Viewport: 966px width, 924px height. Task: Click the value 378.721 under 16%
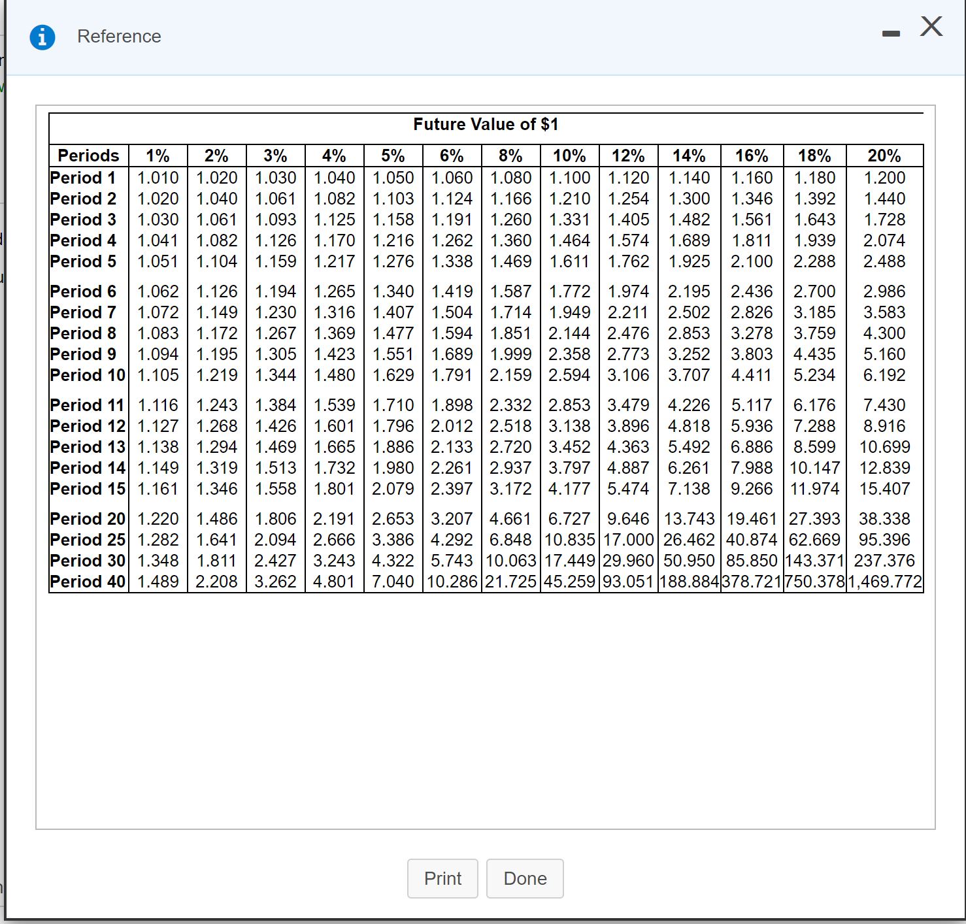[752, 582]
